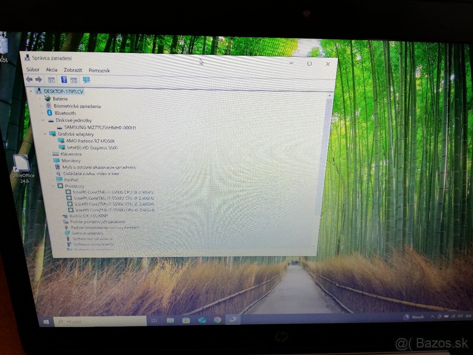Screen dimensions: 473x355
Task: Select the last Intel Core i7-5500U entry
Action: [x=115, y=210]
